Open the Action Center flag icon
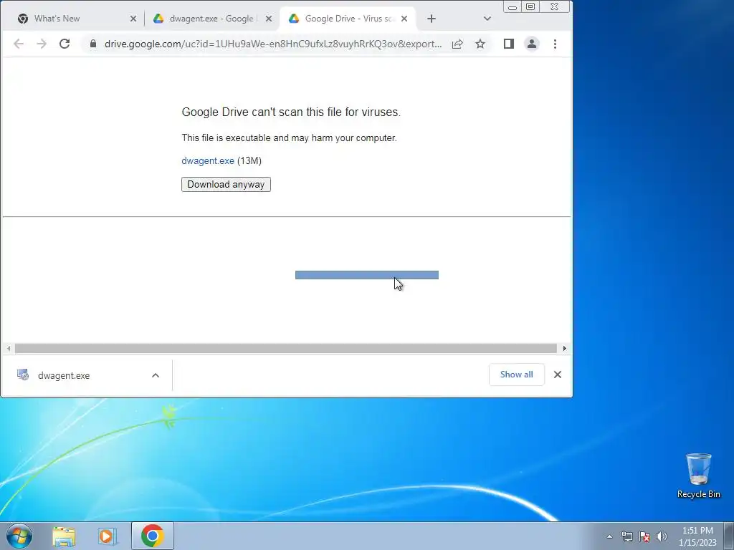Viewport: 734px width, 550px height. coord(644,537)
